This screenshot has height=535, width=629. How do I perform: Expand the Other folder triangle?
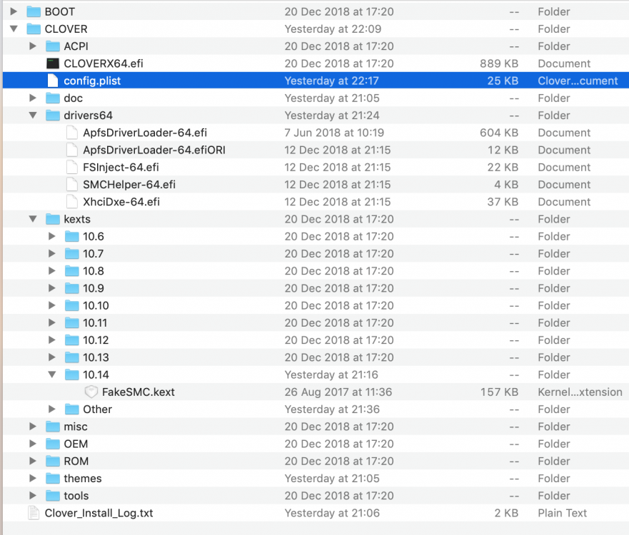click(x=51, y=409)
